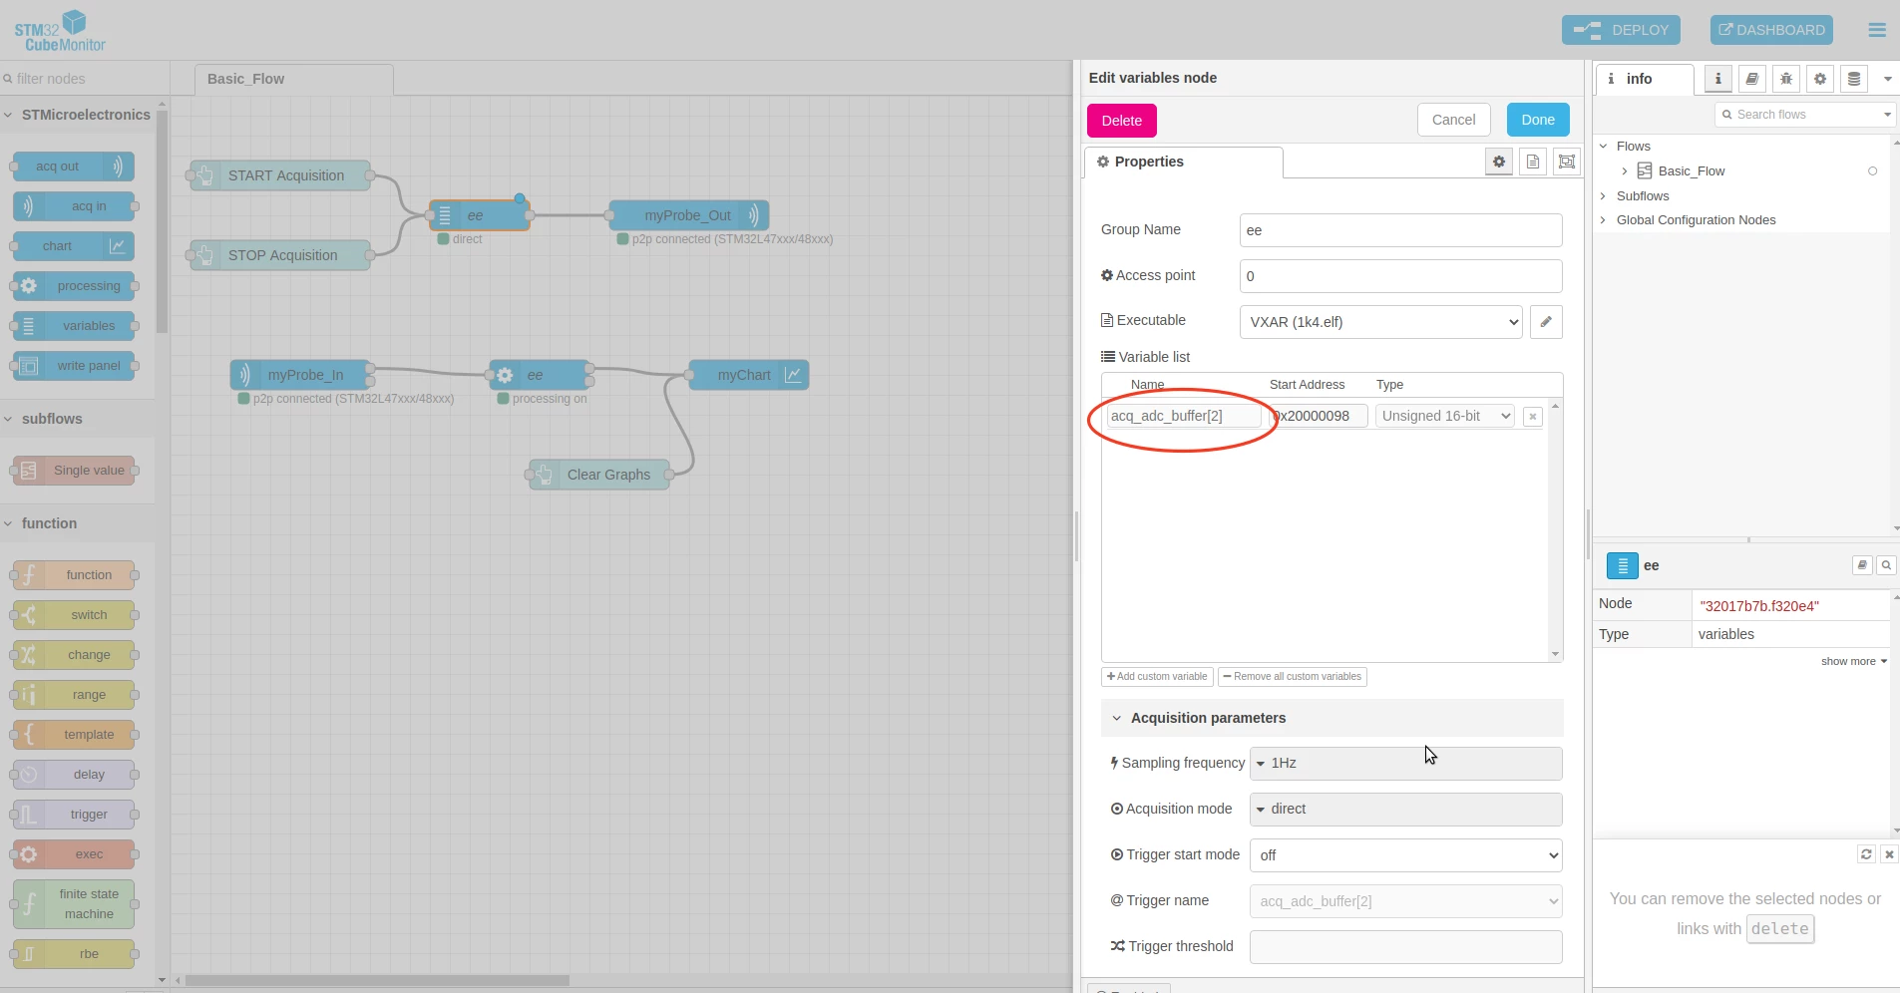Select the finite state machine node
Viewport: 1900px width, 993px height.
[x=74, y=904]
